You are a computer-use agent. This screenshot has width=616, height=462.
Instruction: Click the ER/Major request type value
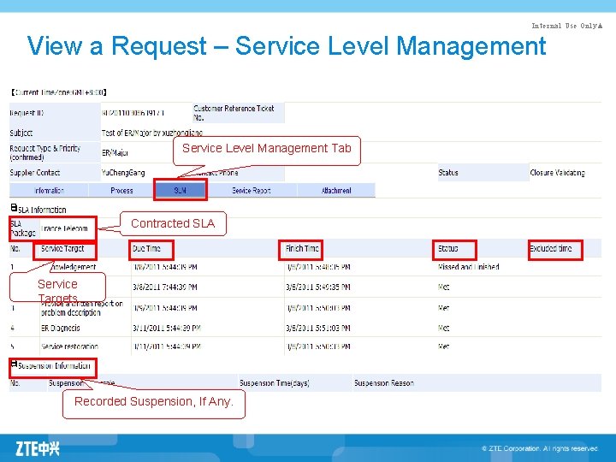[115, 153]
